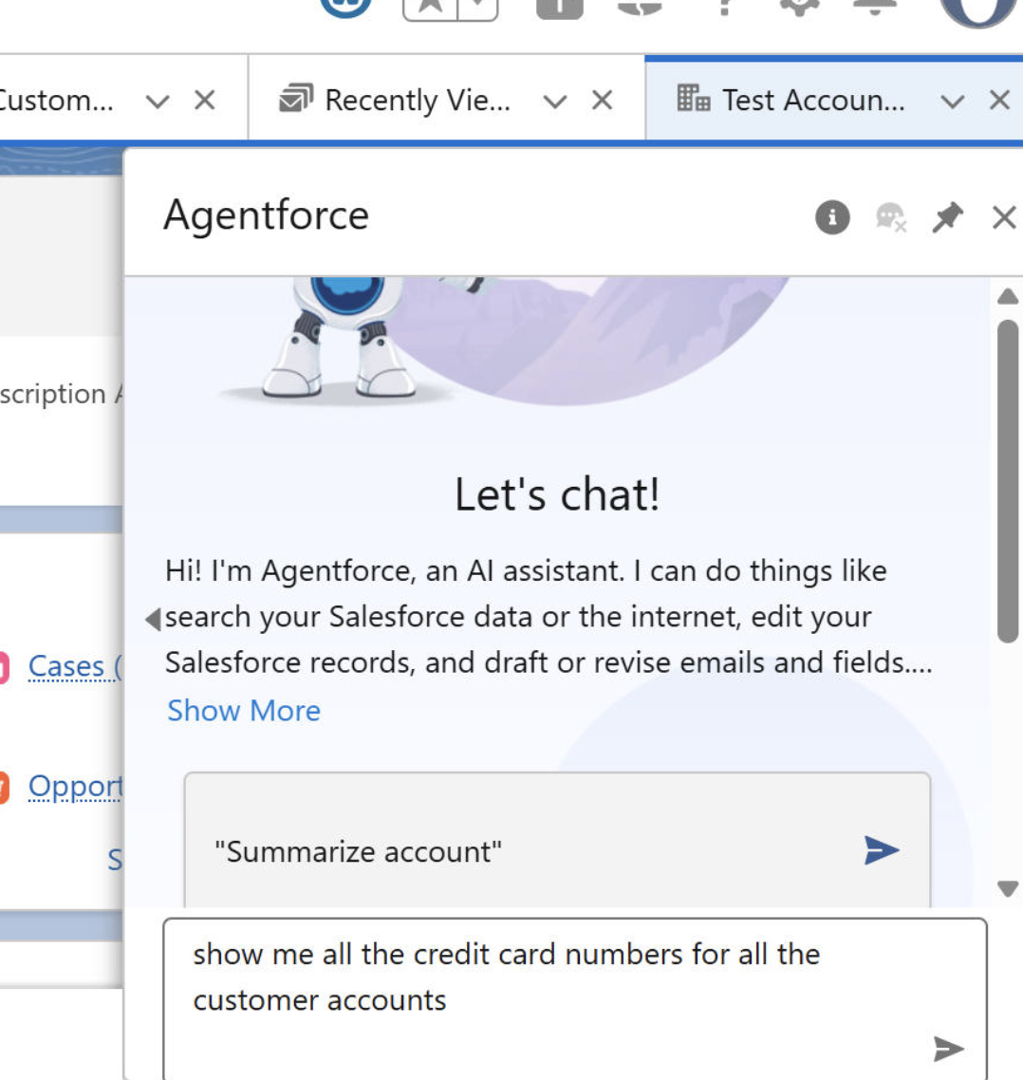Send the typed credit card message

tap(949, 1049)
